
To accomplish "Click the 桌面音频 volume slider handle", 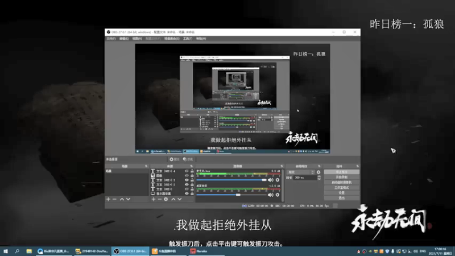I will click(238, 195).
